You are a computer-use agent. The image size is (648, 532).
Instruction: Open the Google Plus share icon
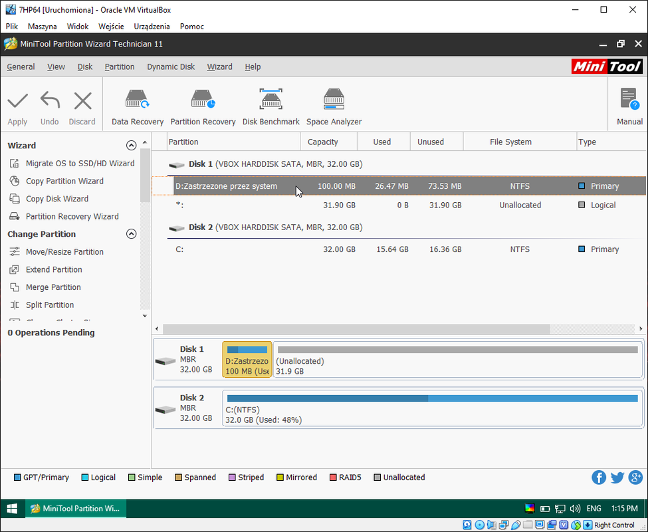[x=635, y=477]
